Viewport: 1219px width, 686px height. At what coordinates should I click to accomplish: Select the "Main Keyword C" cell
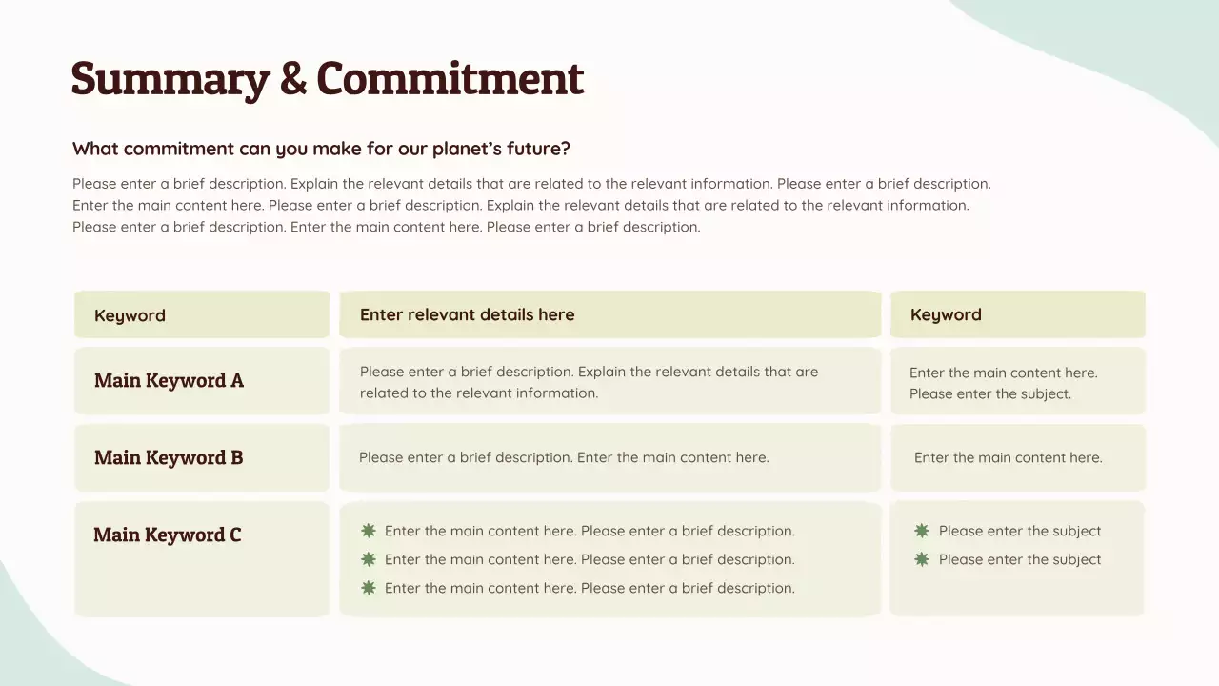(168, 535)
